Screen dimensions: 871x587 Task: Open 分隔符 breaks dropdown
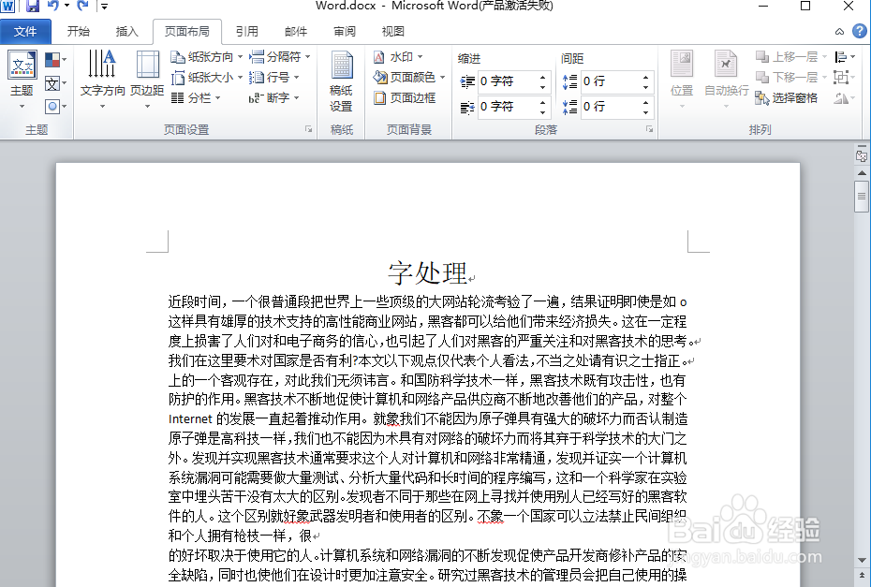coord(279,57)
